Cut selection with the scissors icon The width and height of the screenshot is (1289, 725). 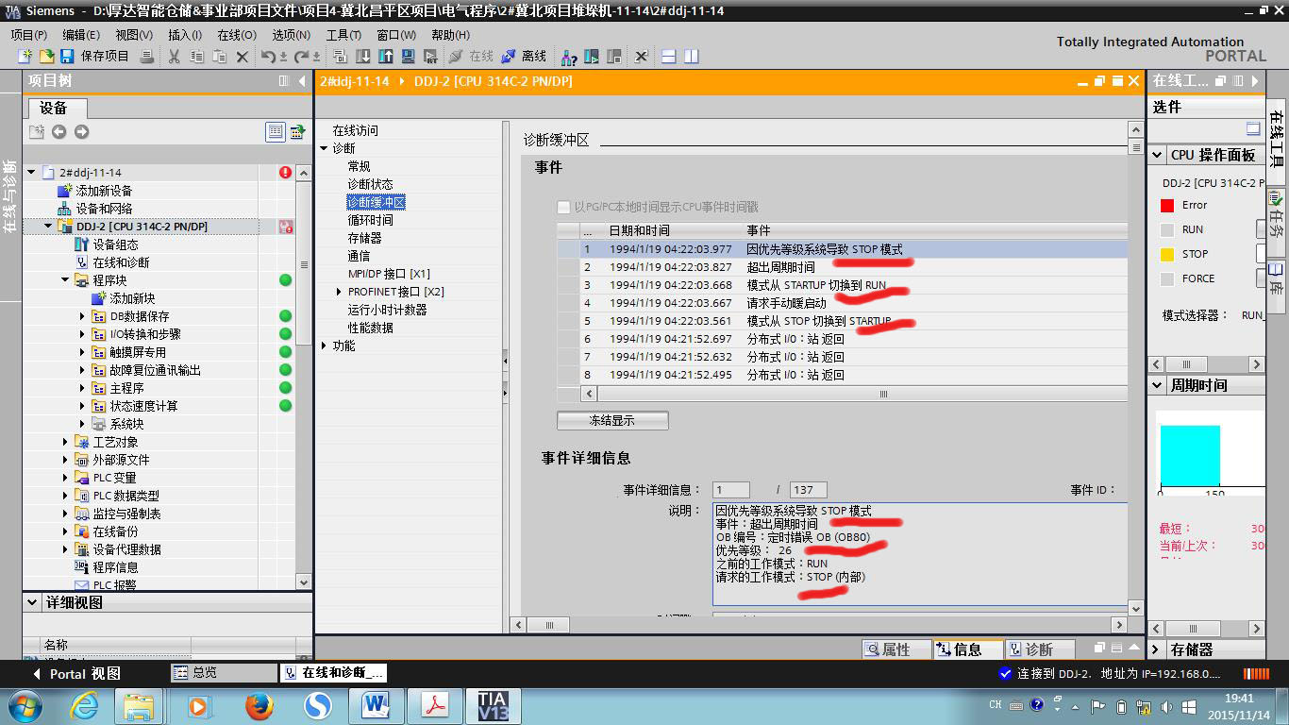point(175,57)
